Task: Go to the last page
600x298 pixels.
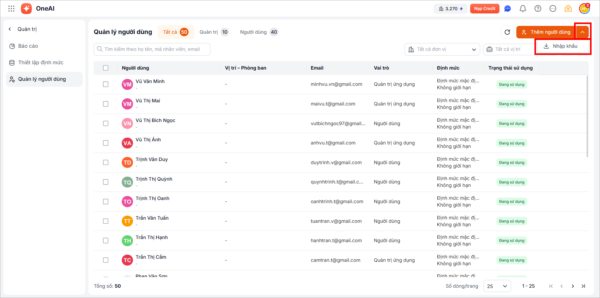Action: tap(583, 286)
